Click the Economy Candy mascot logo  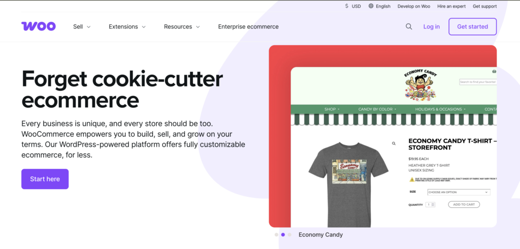420,85
